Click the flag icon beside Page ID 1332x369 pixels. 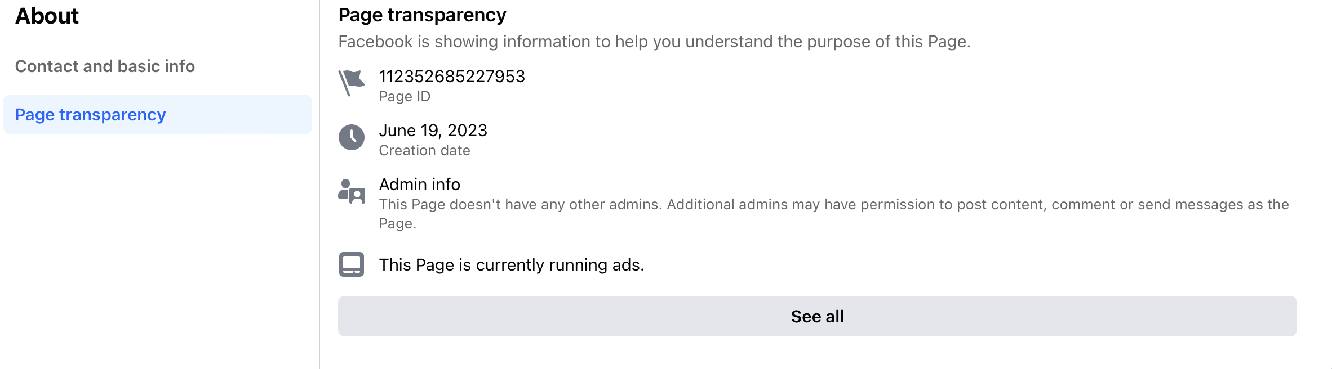point(352,83)
